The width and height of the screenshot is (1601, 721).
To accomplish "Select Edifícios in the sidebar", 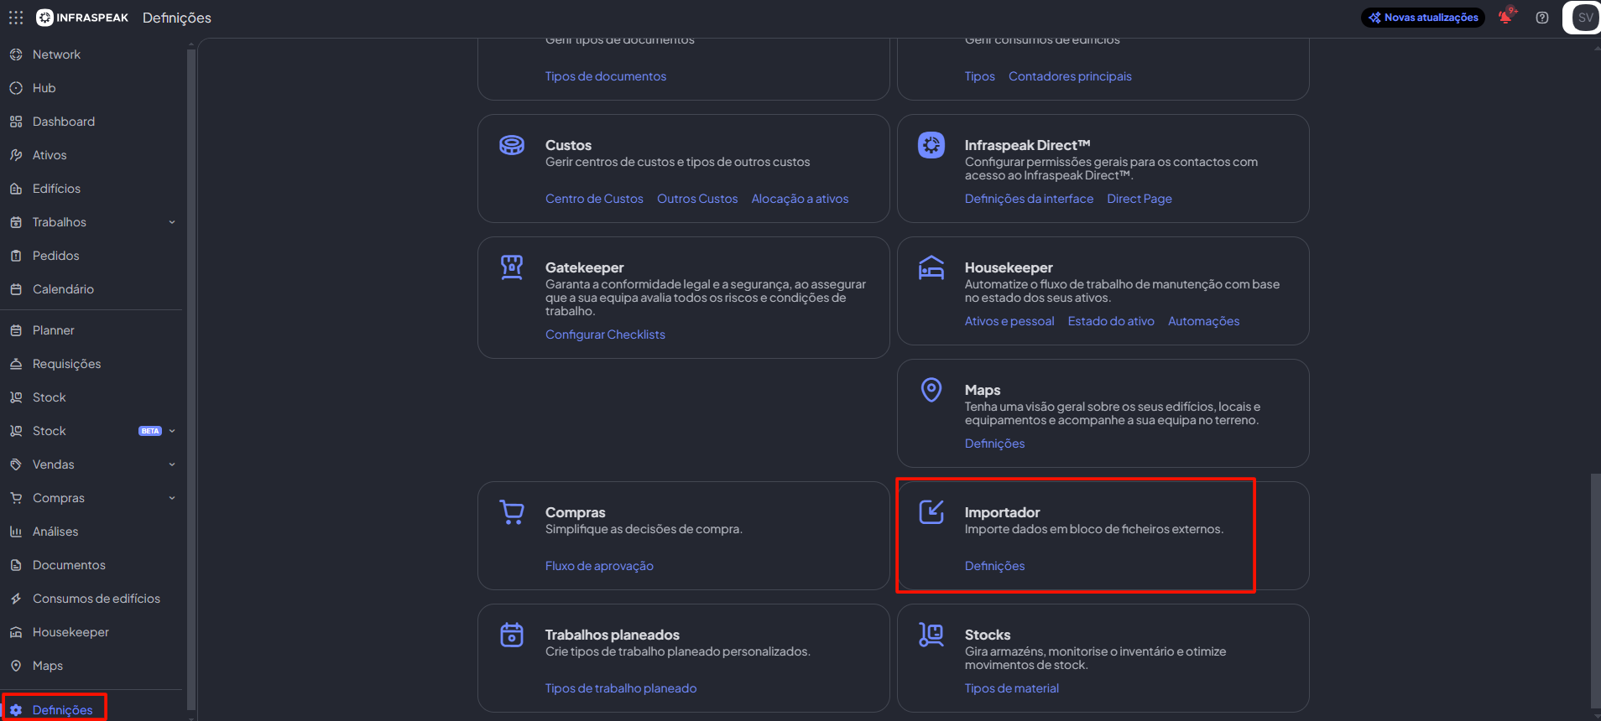I will click(56, 189).
